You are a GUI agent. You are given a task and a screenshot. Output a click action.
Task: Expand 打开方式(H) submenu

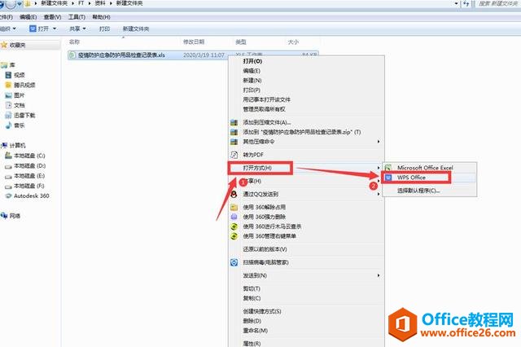[x=378, y=168]
